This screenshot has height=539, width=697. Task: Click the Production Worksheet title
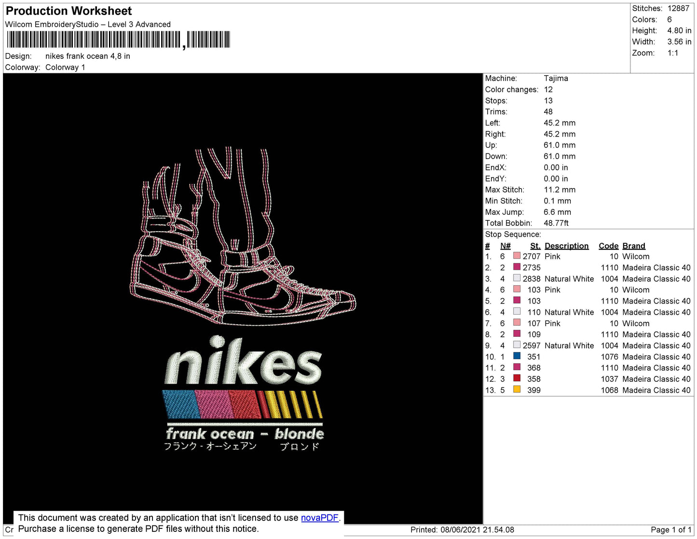click(68, 11)
